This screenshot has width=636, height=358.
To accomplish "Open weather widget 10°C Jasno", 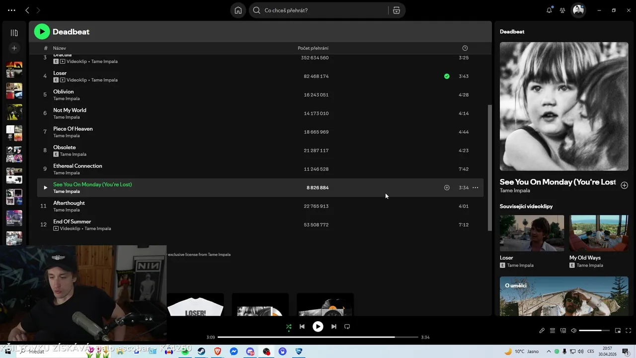I will click(x=522, y=351).
